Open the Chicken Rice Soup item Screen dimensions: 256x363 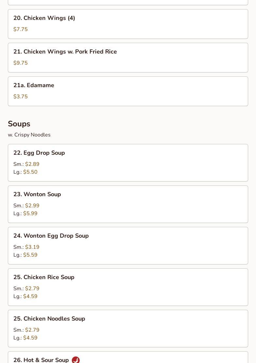tap(44, 277)
